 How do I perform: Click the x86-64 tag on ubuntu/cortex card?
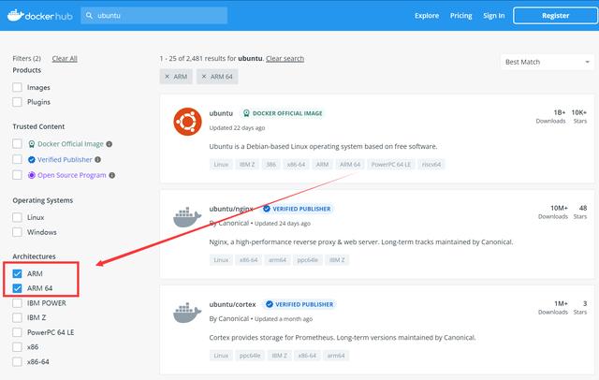307,356
